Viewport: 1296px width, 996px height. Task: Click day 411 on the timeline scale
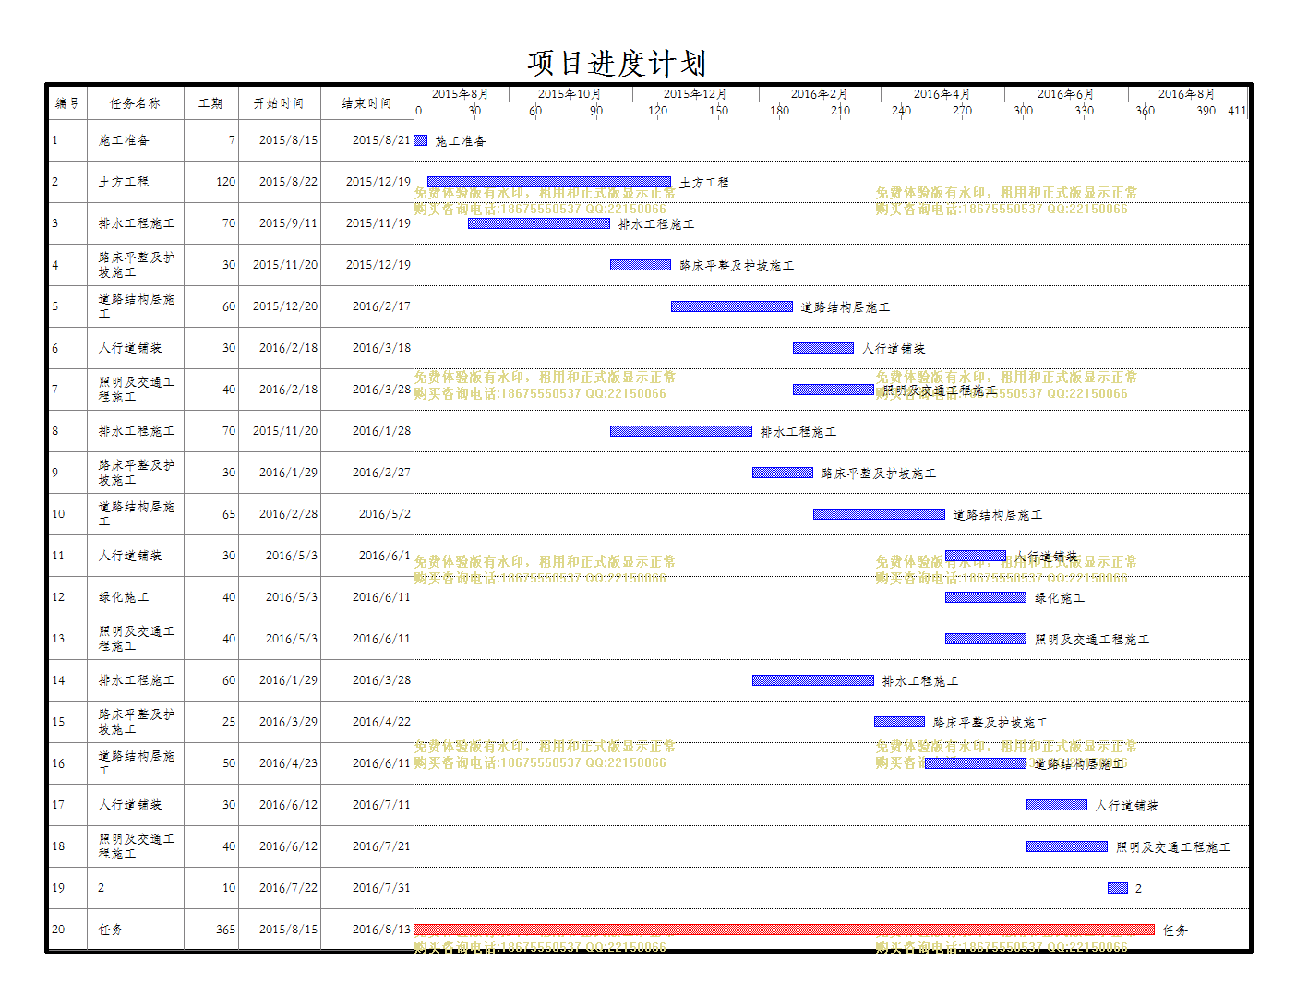1237,111
